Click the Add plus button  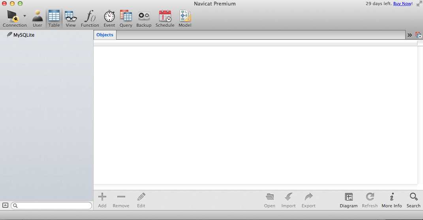(x=102, y=200)
